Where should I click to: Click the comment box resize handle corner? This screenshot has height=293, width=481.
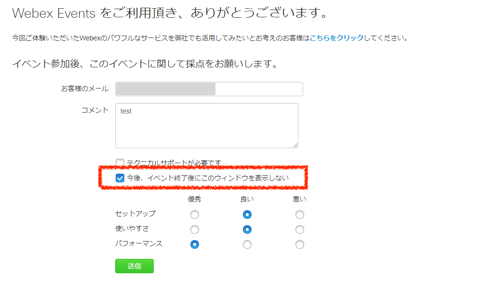coord(295,145)
